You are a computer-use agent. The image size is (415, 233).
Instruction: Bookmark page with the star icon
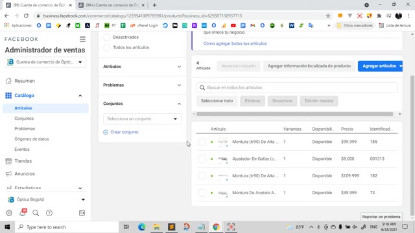(x=328, y=16)
